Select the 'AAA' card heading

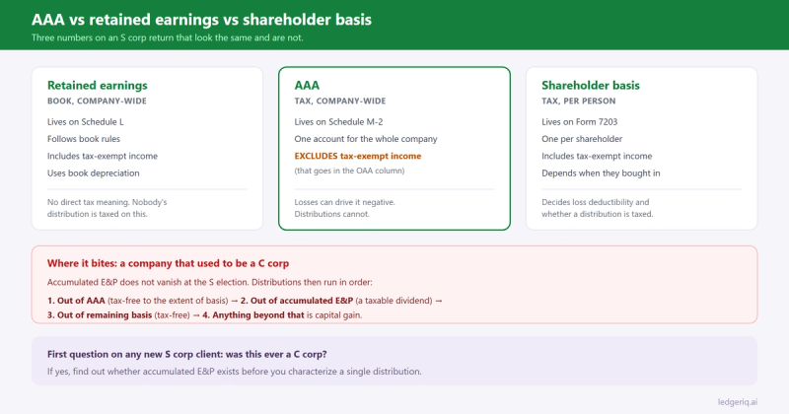(x=307, y=85)
